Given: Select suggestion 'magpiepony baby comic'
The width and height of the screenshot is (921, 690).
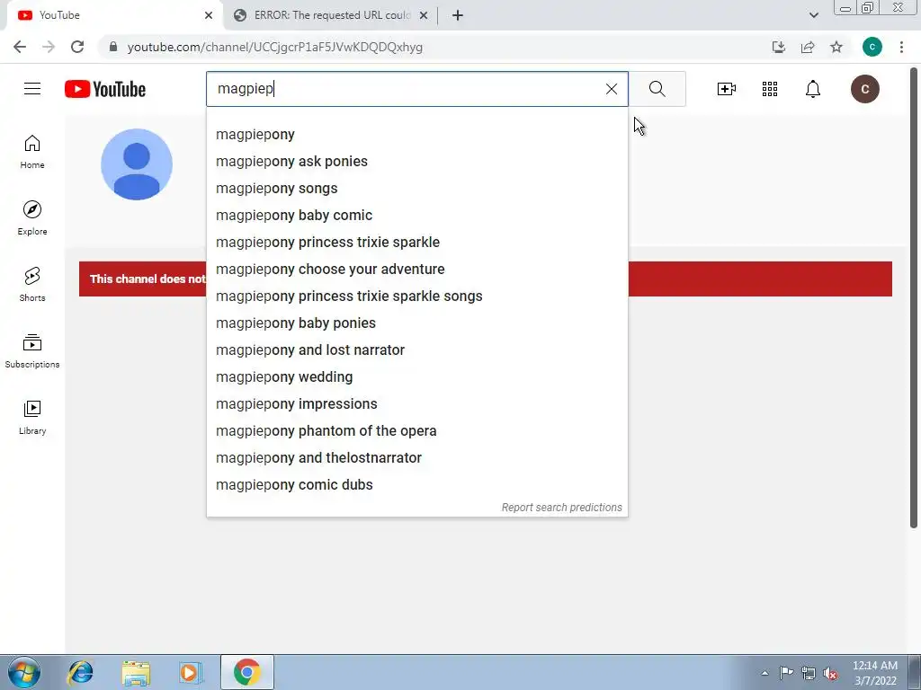Looking at the screenshot, I should [x=417, y=216].
